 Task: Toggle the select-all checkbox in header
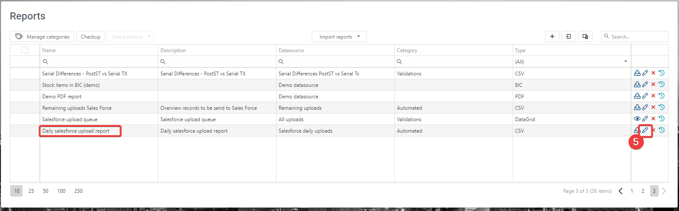[25, 50]
